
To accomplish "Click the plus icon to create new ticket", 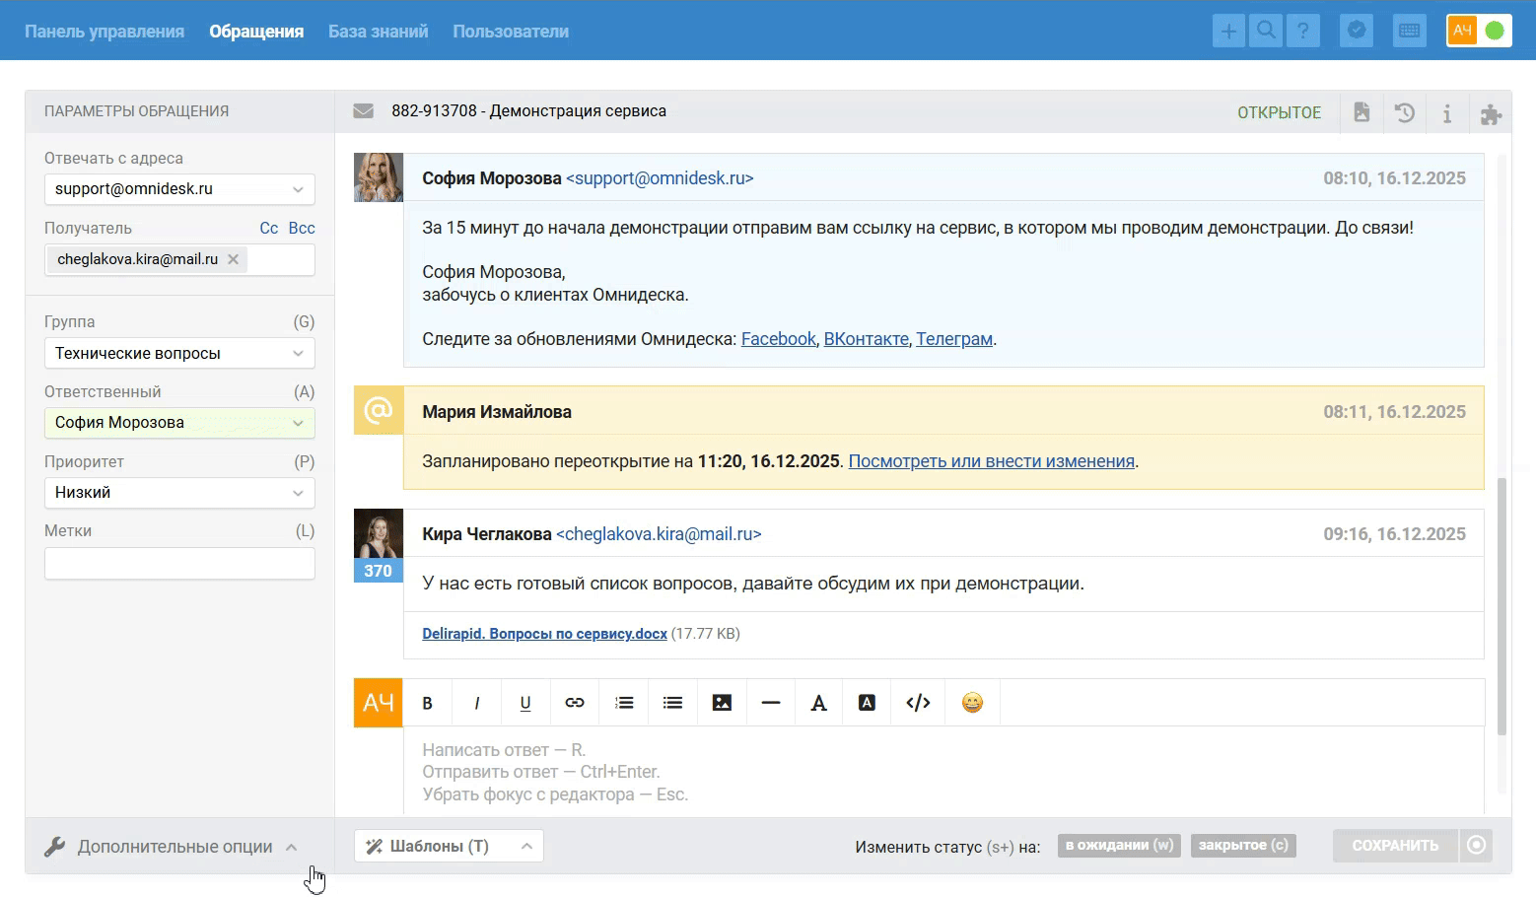I will click(1228, 31).
